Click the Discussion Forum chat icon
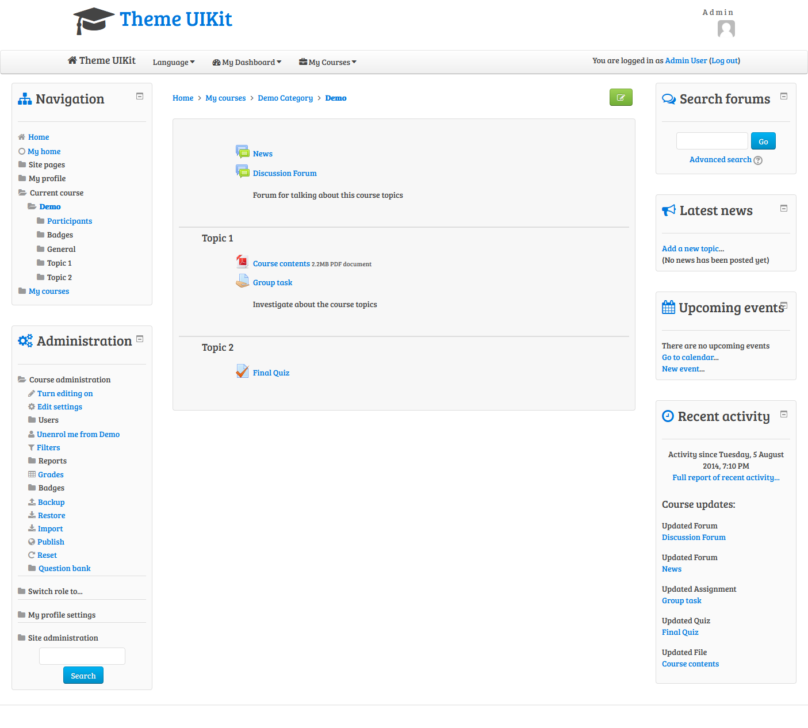Viewport: 808px width, 728px height. (x=242, y=172)
